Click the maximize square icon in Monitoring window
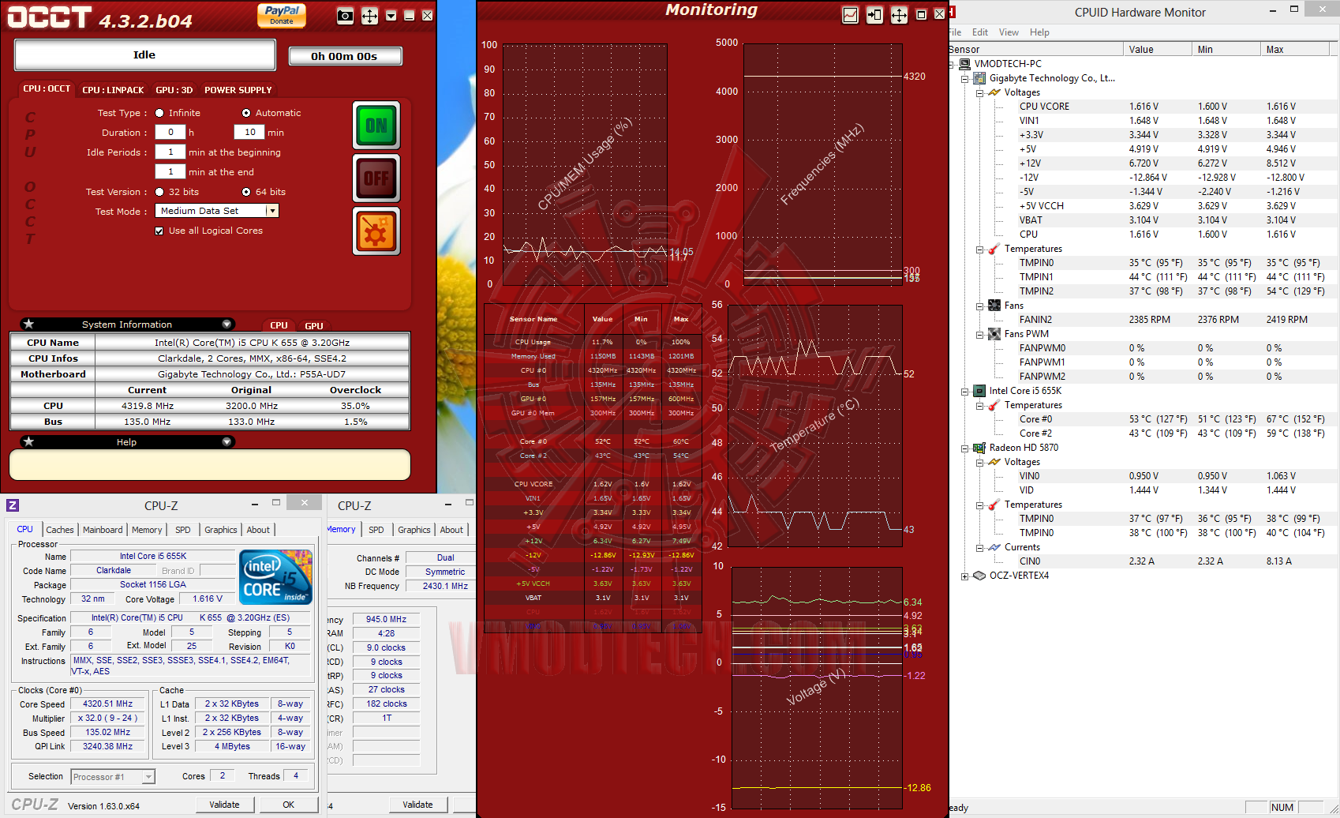This screenshot has width=1340, height=818. pyautogui.click(x=921, y=14)
